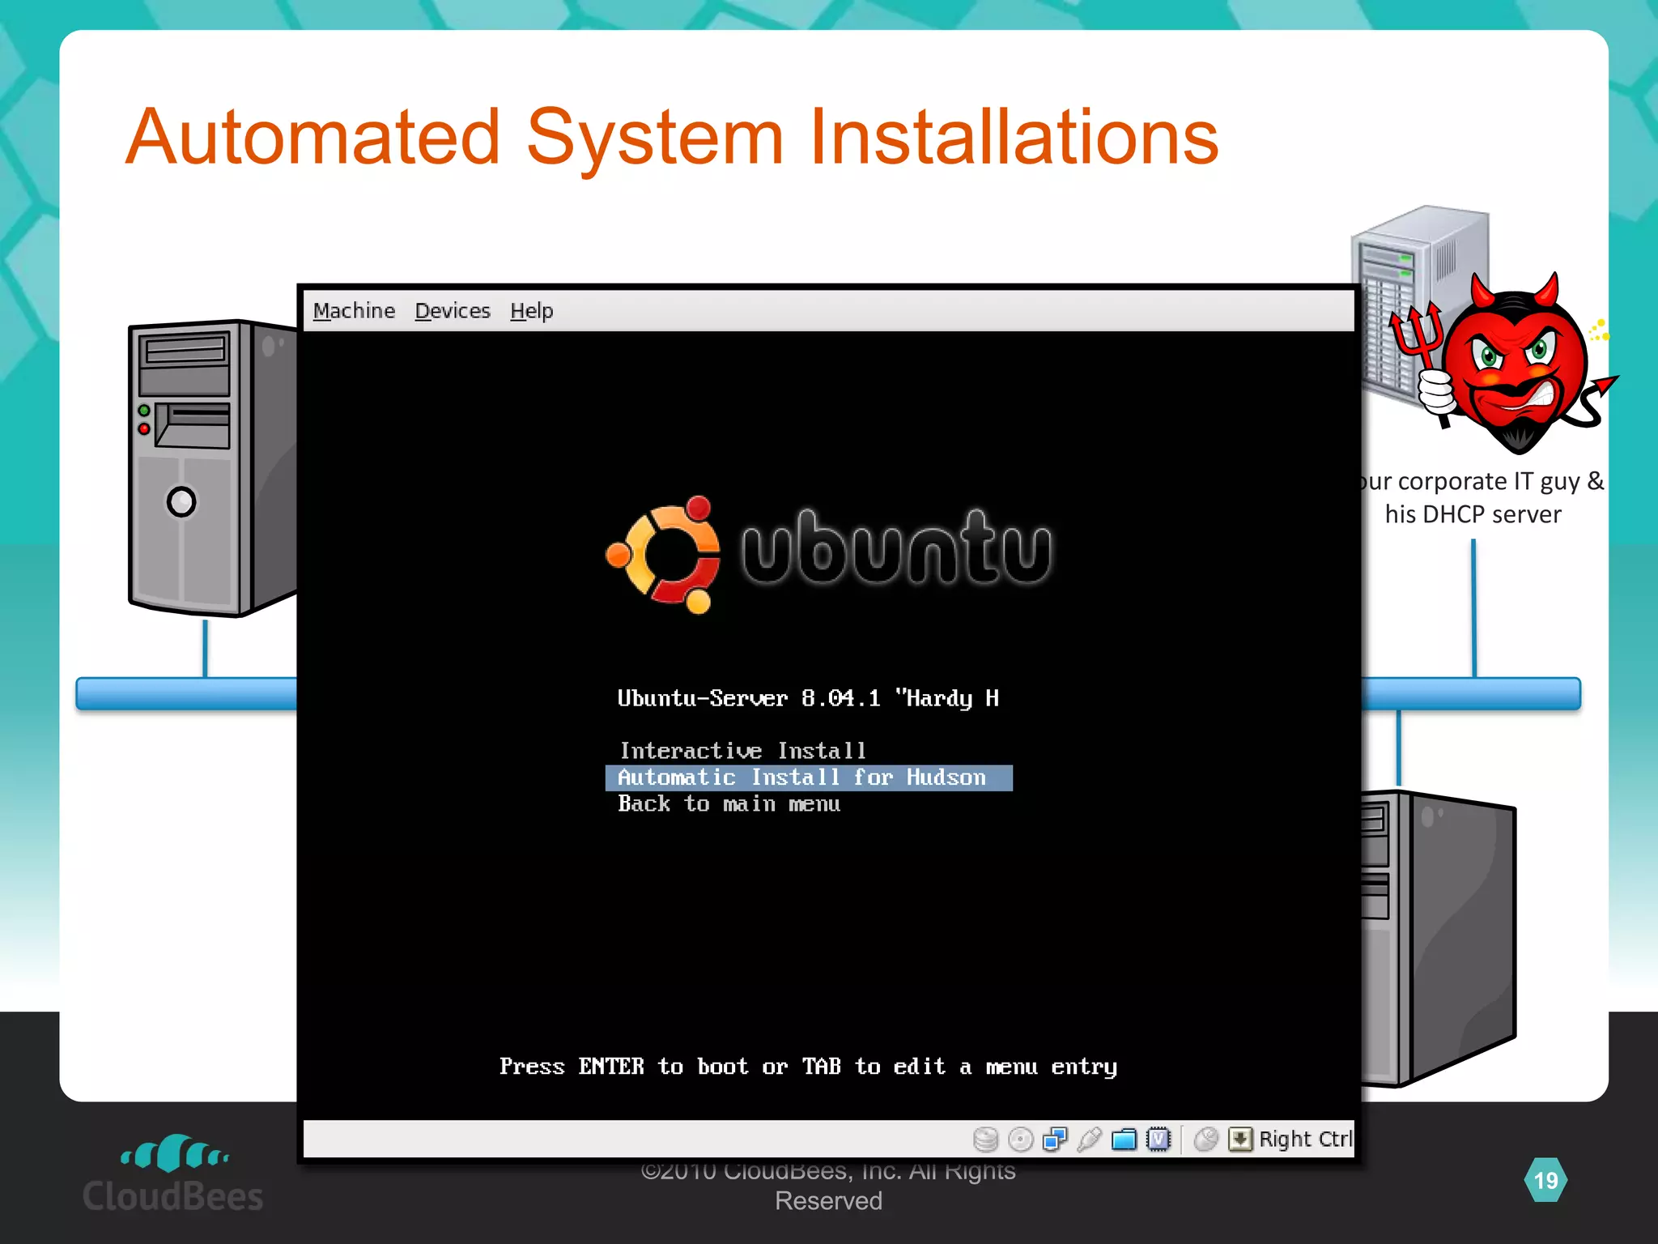Image resolution: width=1658 pixels, height=1244 pixels.
Task: Click the CloudBees logo in footer
Action: (173, 1174)
